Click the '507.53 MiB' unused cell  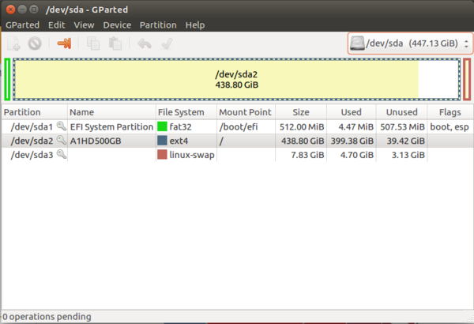402,126
